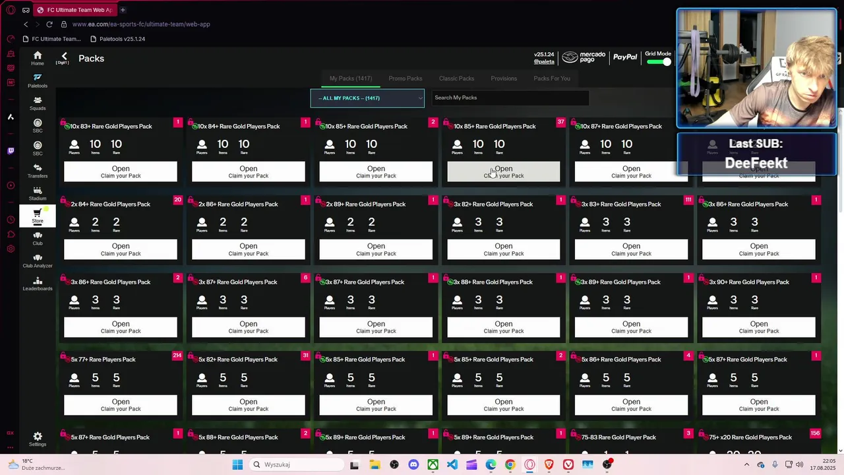The width and height of the screenshot is (844, 475).
Task: Open Google Chrome from taskbar
Action: [x=510, y=464]
